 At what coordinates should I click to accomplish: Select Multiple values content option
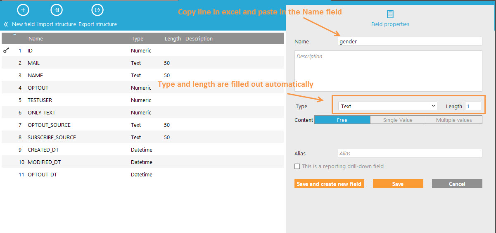tap(453, 120)
